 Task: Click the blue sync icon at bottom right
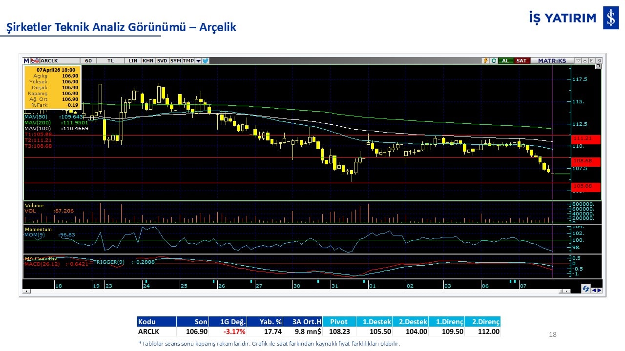[585, 289]
